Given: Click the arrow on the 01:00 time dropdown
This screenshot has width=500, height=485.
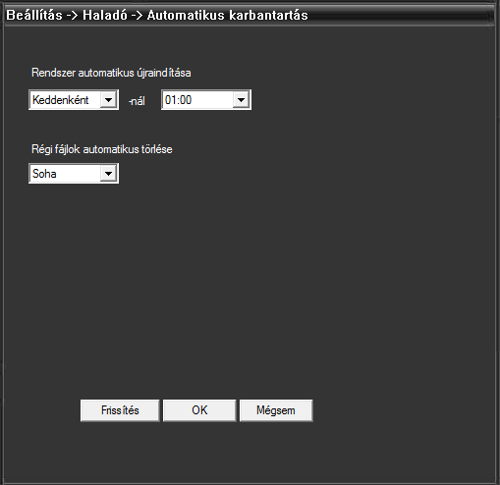Looking at the screenshot, I should pyautogui.click(x=241, y=100).
